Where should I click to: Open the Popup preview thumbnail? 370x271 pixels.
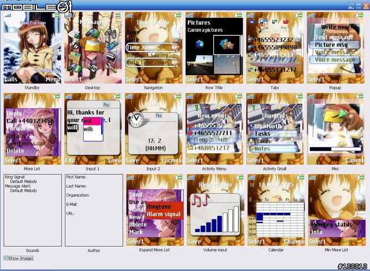[x=335, y=48]
